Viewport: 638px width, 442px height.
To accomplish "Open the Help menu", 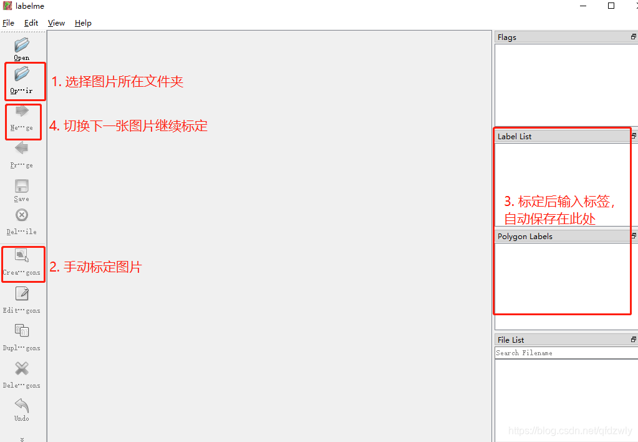I will (83, 23).
